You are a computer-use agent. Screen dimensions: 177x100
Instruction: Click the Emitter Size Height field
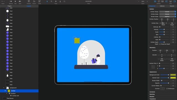click(x=172, y=23)
